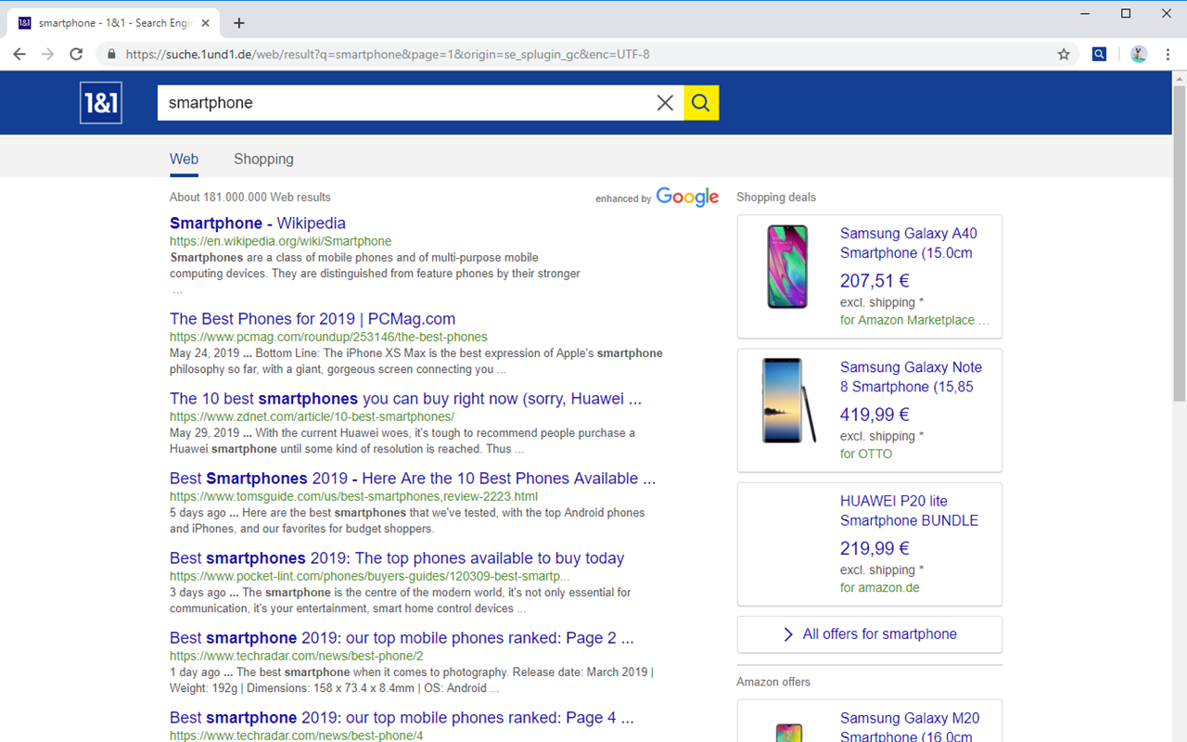
Task: Open The 10 best smartphones zdnet result
Action: point(405,399)
